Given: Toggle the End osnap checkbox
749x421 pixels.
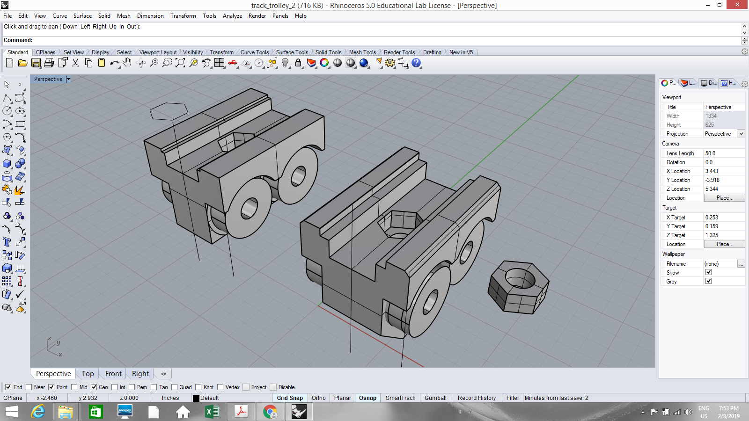Looking at the screenshot, I should [8, 387].
